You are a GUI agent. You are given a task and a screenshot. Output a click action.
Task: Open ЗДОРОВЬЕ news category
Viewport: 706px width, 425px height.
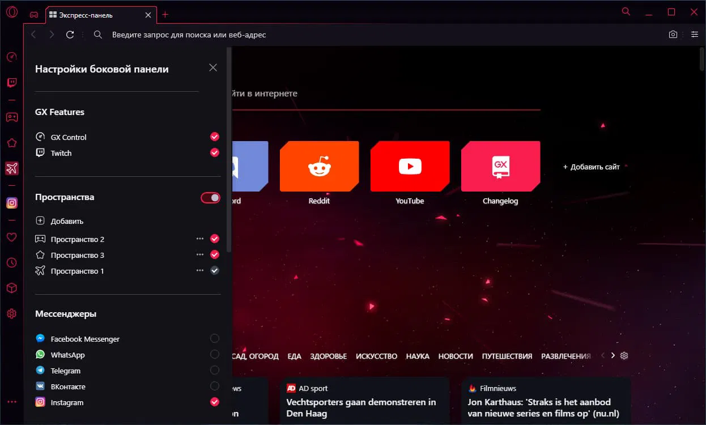tap(328, 356)
